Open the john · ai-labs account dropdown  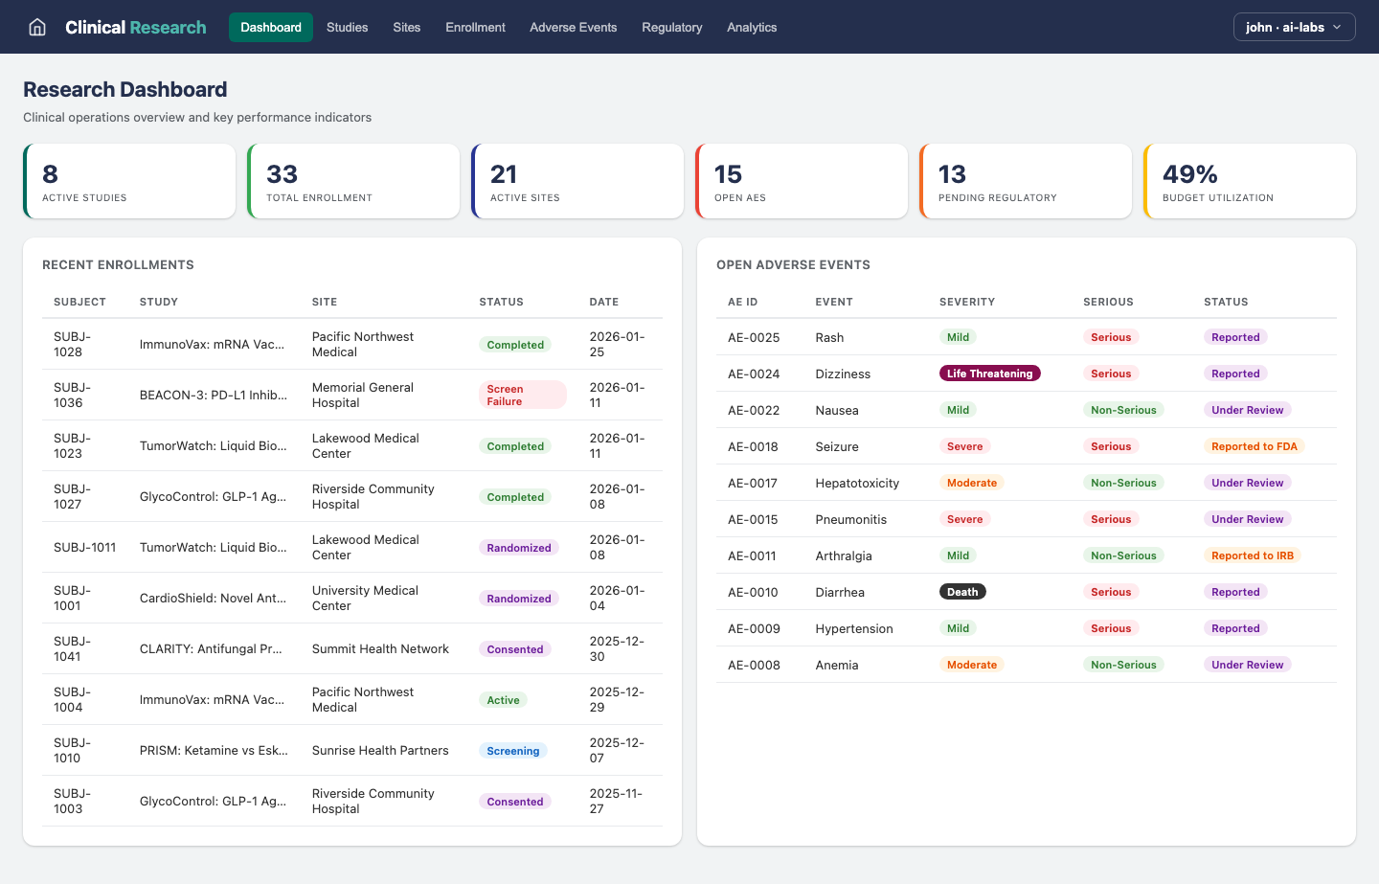click(1294, 27)
